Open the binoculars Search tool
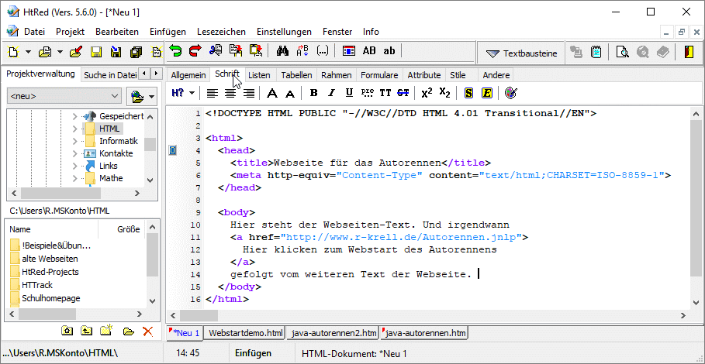This screenshot has width=705, height=364. [283, 52]
